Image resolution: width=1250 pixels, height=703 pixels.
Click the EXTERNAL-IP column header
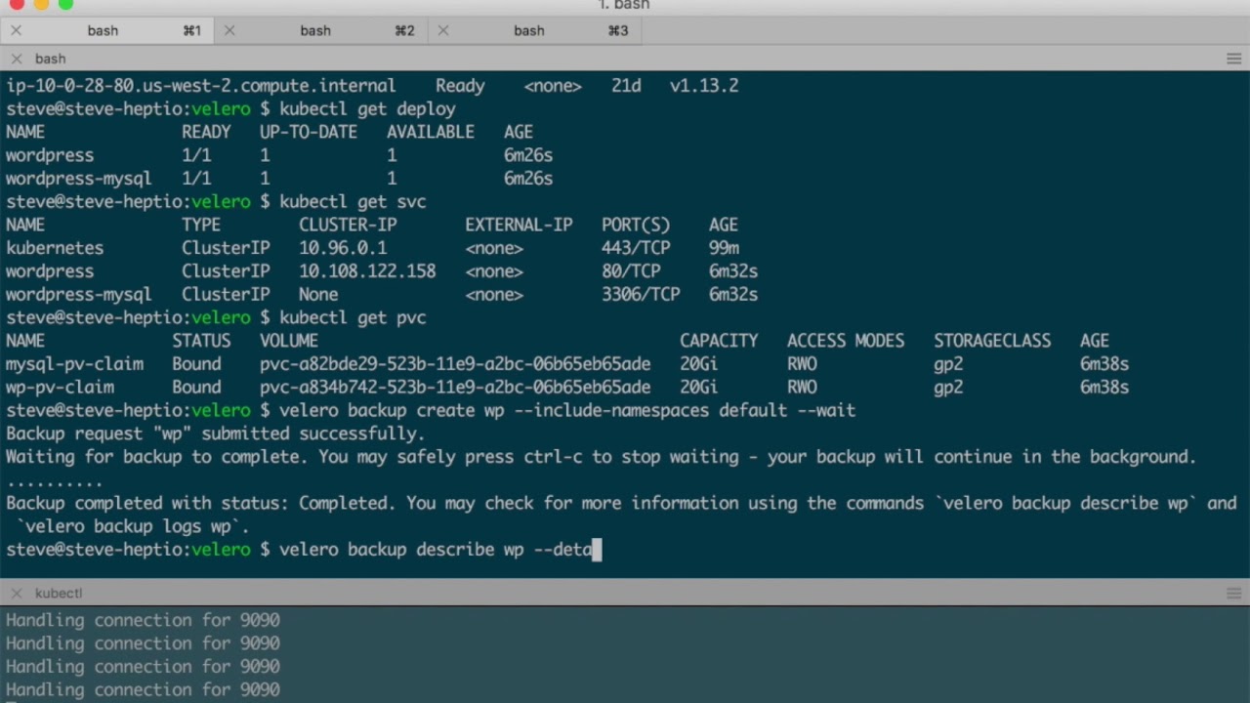click(519, 225)
